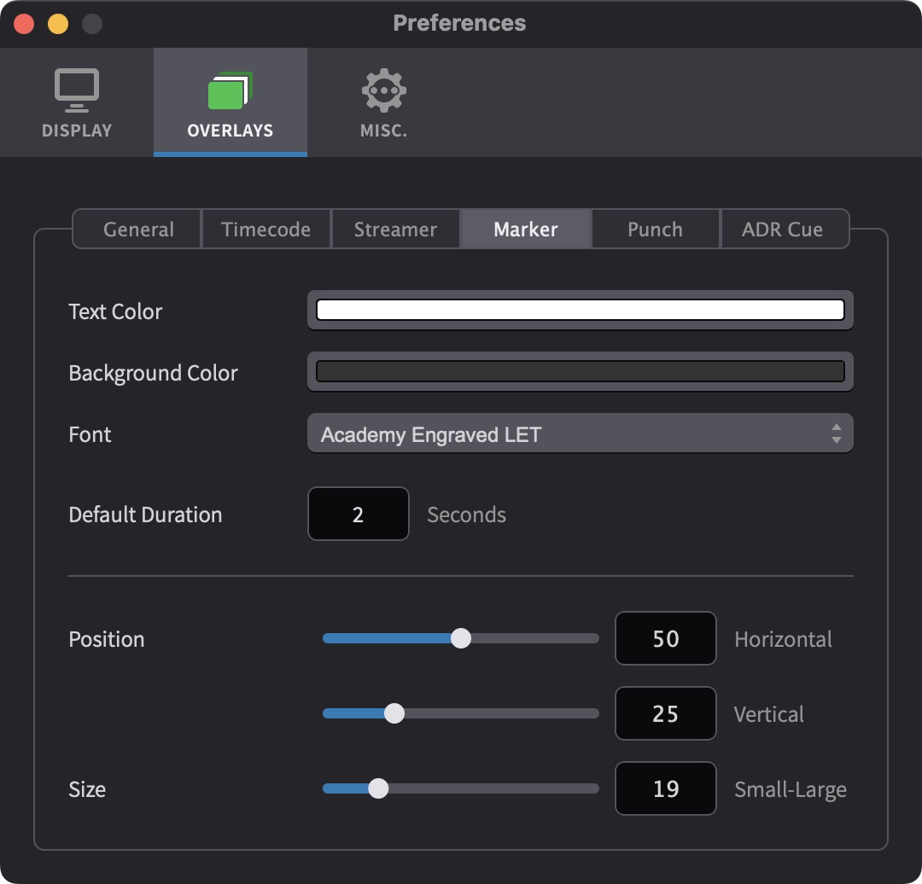Switch to the Streamer tab
The image size is (922, 884).
pos(396,230)
